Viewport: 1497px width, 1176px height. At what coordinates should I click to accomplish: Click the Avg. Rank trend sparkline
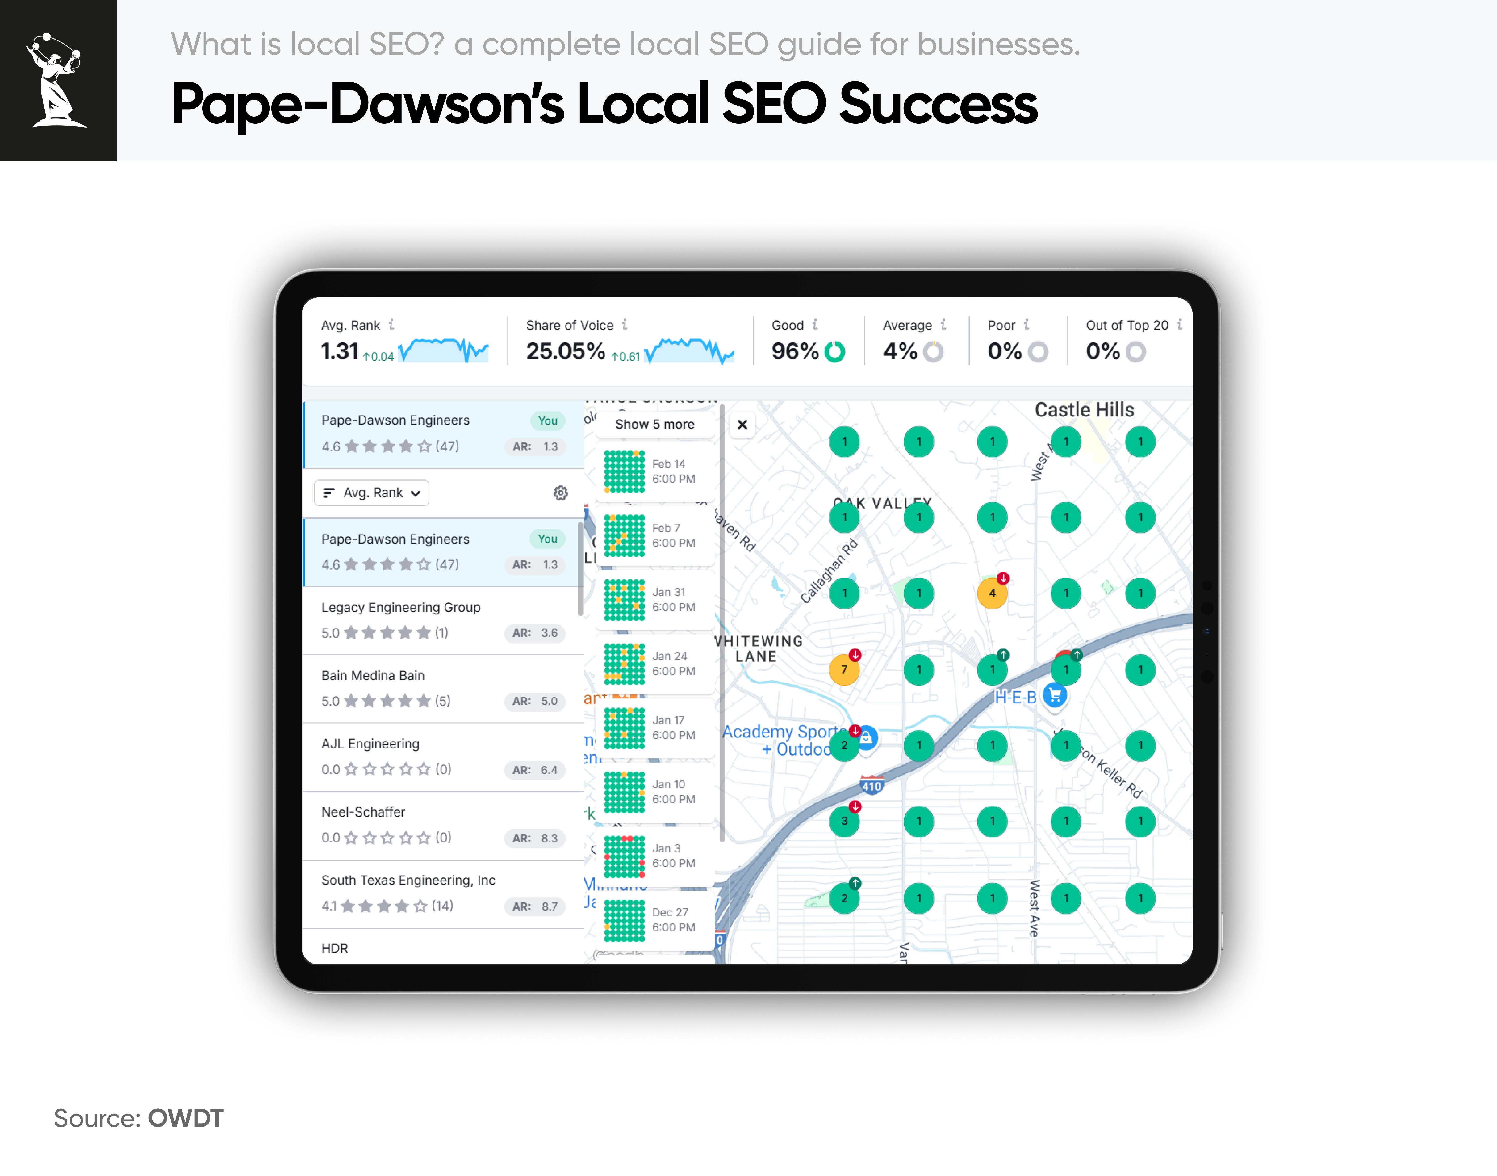point(444,350)
